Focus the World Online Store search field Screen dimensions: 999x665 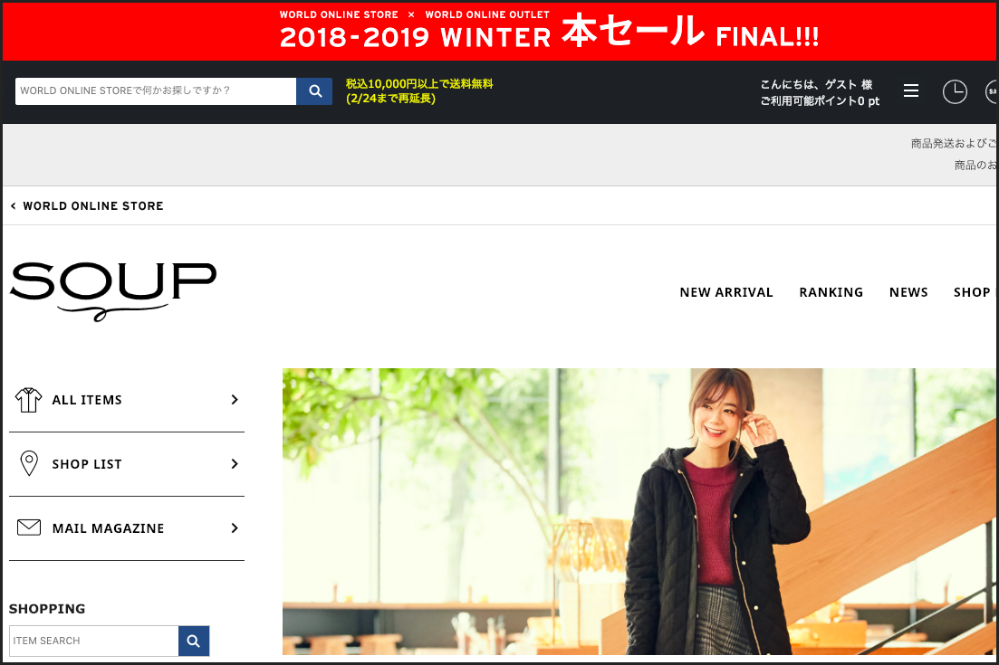tap(156, 91)
